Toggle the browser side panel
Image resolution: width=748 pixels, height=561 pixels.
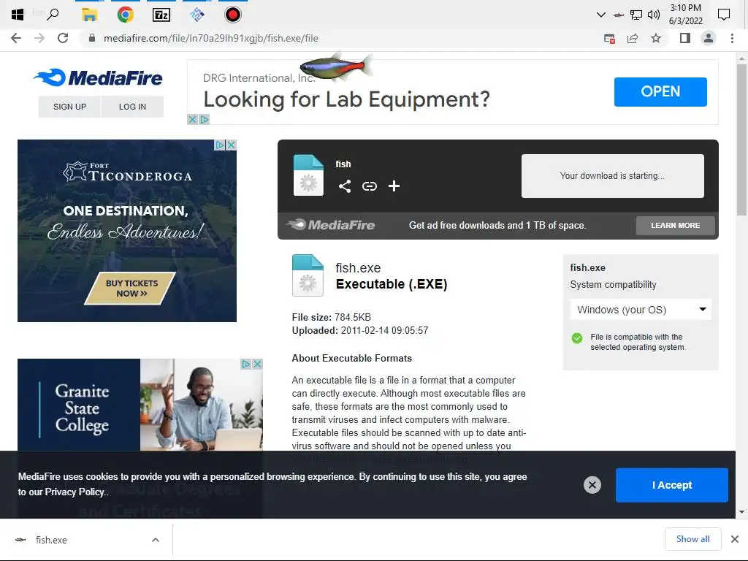click(x=685, y=38)
